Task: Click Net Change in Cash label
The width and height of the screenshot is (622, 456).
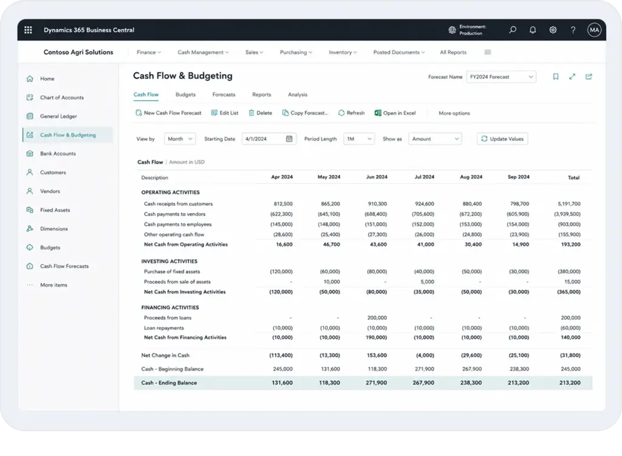Action: (165, 355)
